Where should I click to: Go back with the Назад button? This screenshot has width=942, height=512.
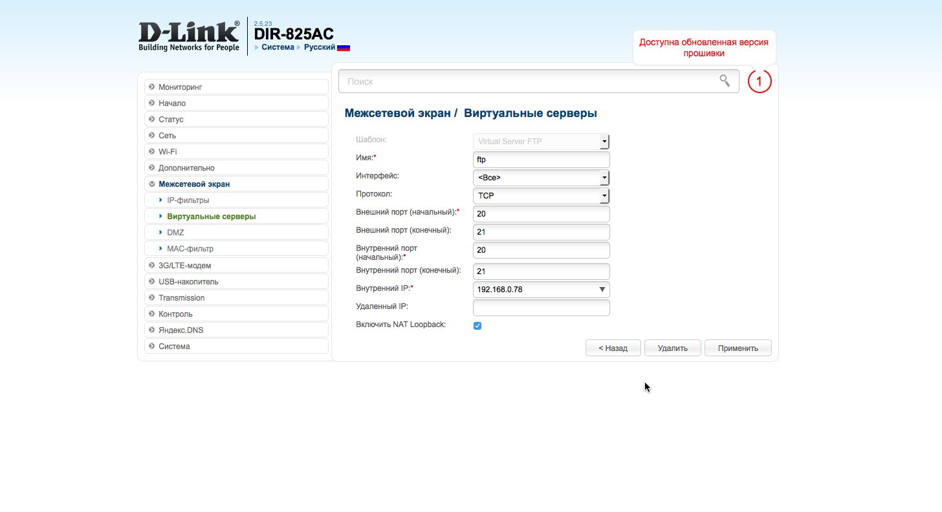tap(613, 348)
